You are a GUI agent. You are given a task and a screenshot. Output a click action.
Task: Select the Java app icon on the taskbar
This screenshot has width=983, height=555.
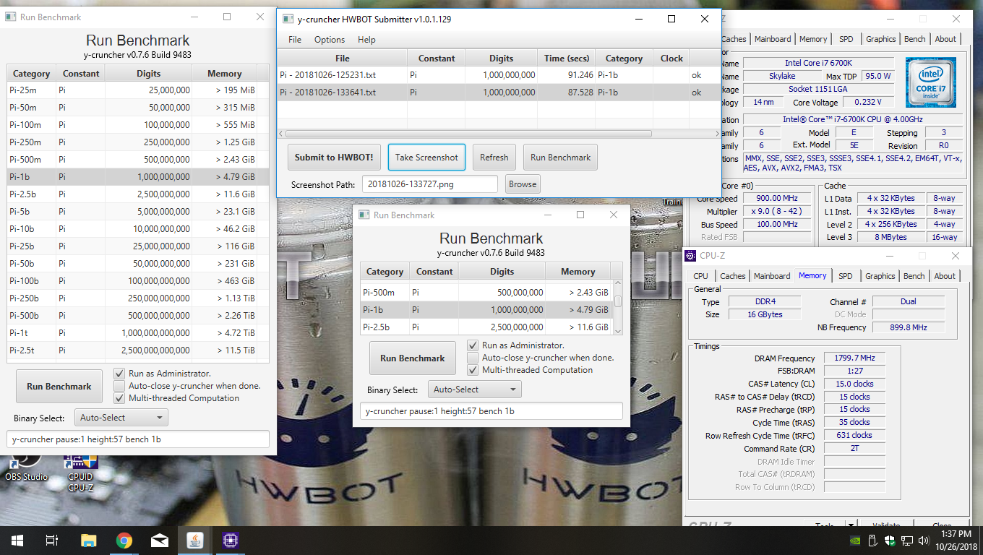[194, 540]
